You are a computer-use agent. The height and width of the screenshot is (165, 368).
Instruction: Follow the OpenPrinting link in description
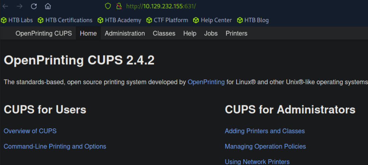coord(206,82)
